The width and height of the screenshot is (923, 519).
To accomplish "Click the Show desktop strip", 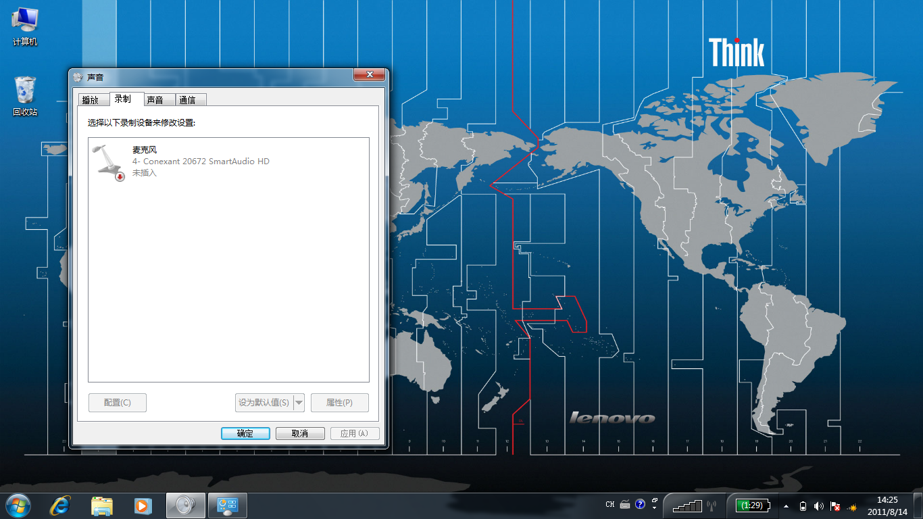I will click(918, 505).
